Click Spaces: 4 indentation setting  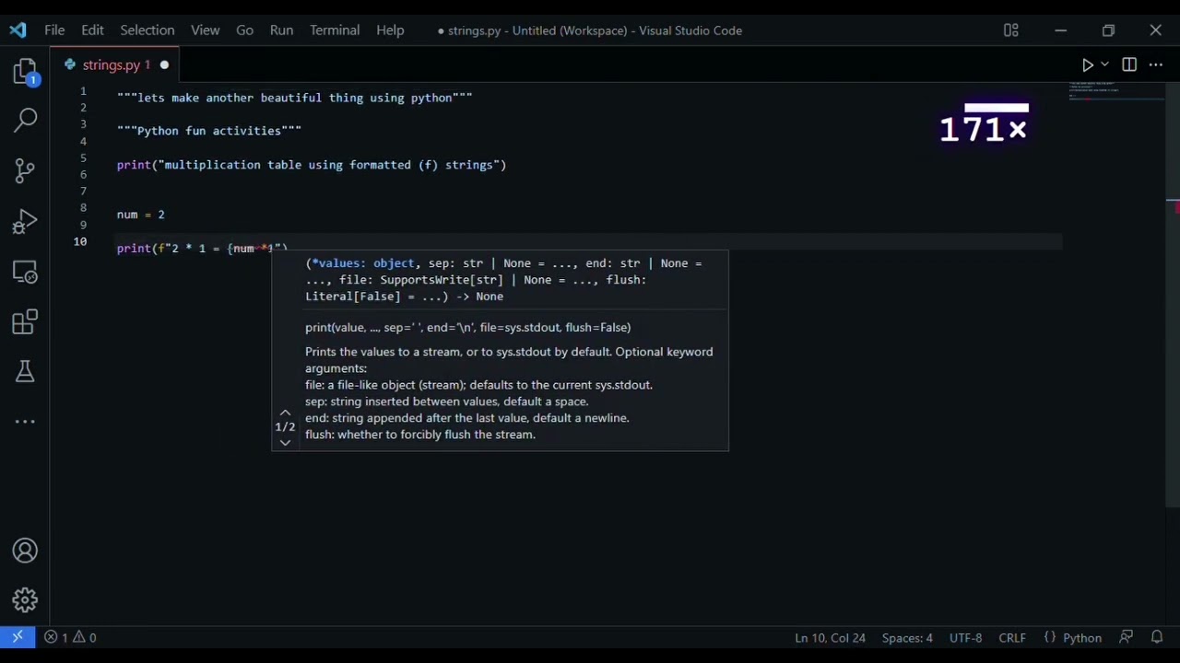click(x=906, y=637)
